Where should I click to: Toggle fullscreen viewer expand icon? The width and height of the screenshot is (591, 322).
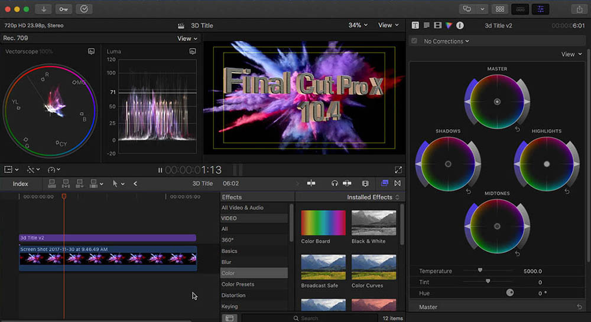[398, 170]
